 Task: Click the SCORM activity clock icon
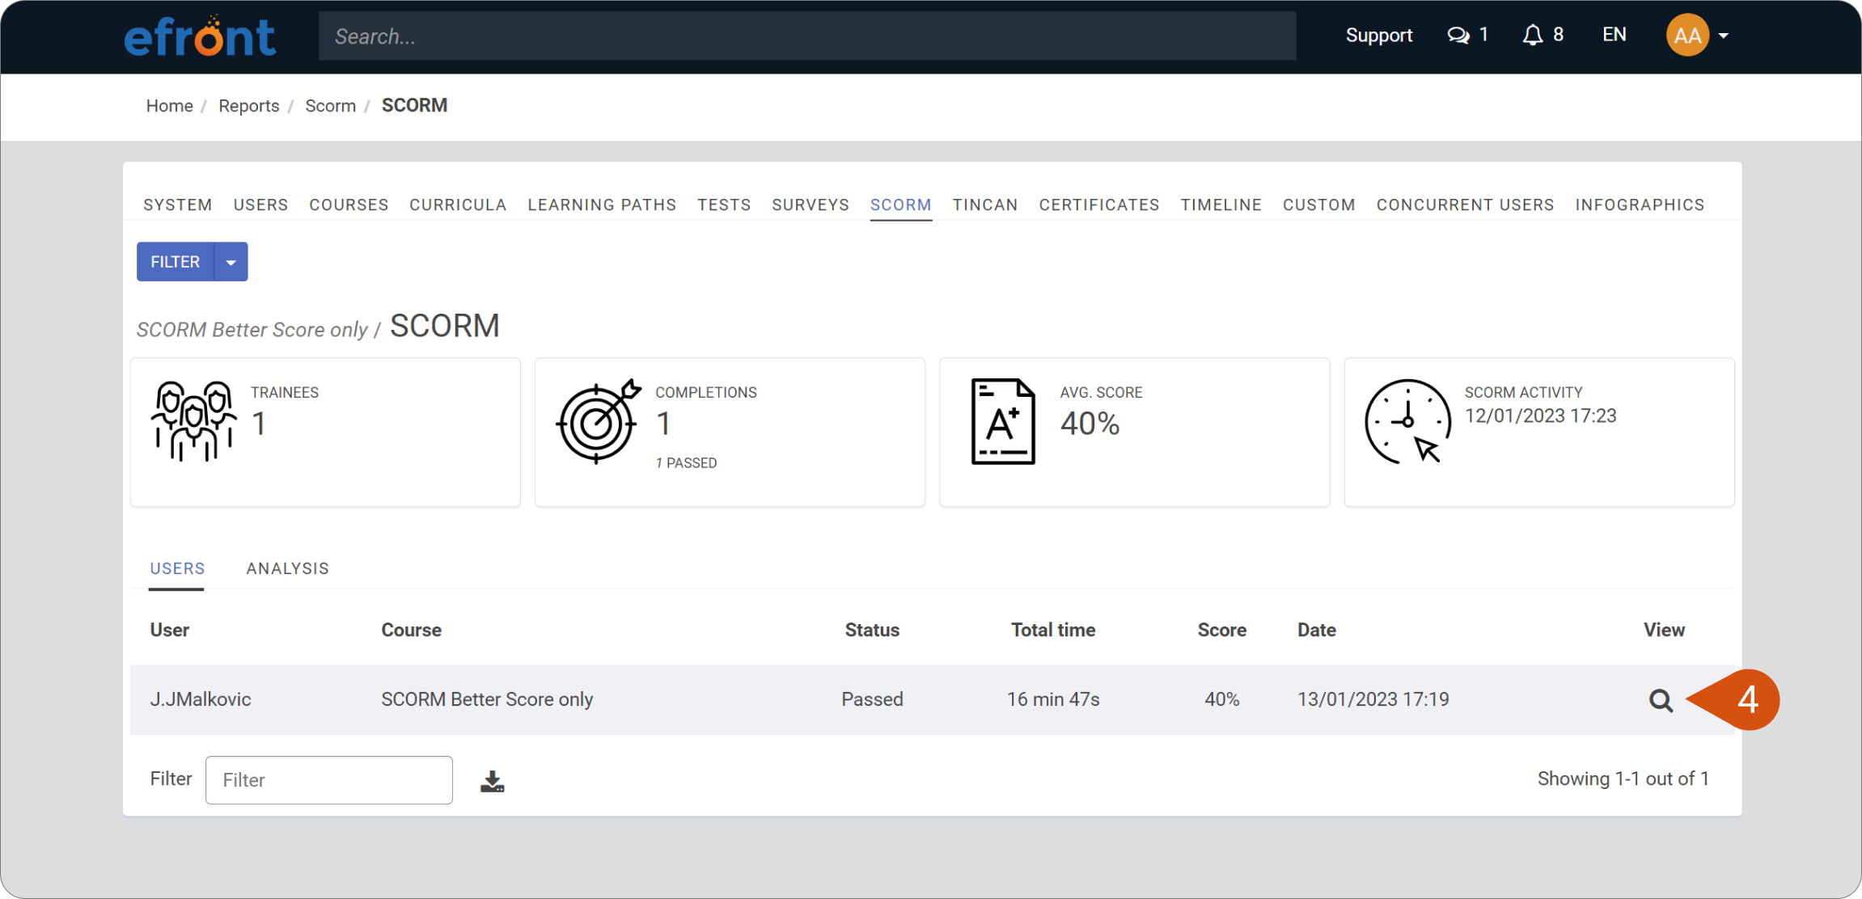click(x=1407, y=421)
